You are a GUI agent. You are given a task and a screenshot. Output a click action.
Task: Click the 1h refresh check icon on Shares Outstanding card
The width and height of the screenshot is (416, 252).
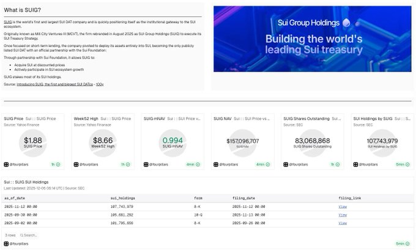pyautogui.click(x=338, y=165)
